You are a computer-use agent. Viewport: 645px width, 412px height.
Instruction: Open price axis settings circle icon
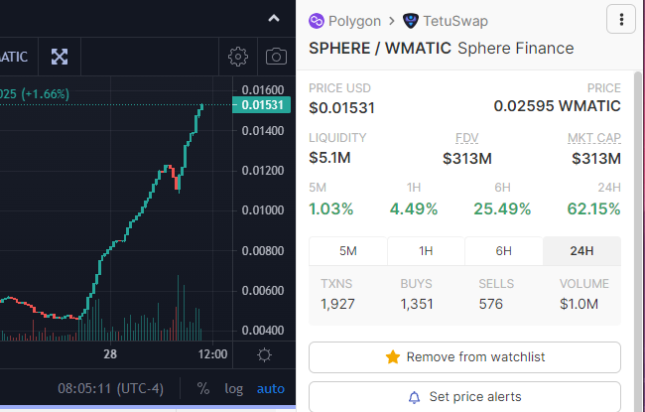(x=264, y=354)
